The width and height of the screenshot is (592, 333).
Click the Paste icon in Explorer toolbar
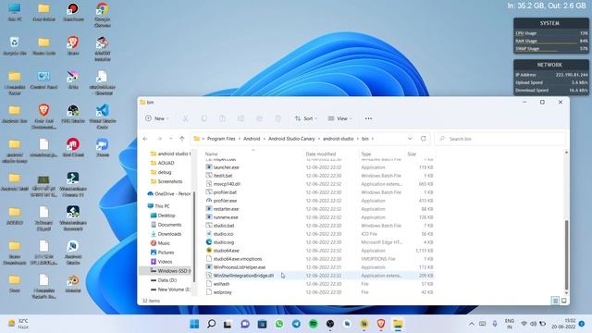(222, 118)
